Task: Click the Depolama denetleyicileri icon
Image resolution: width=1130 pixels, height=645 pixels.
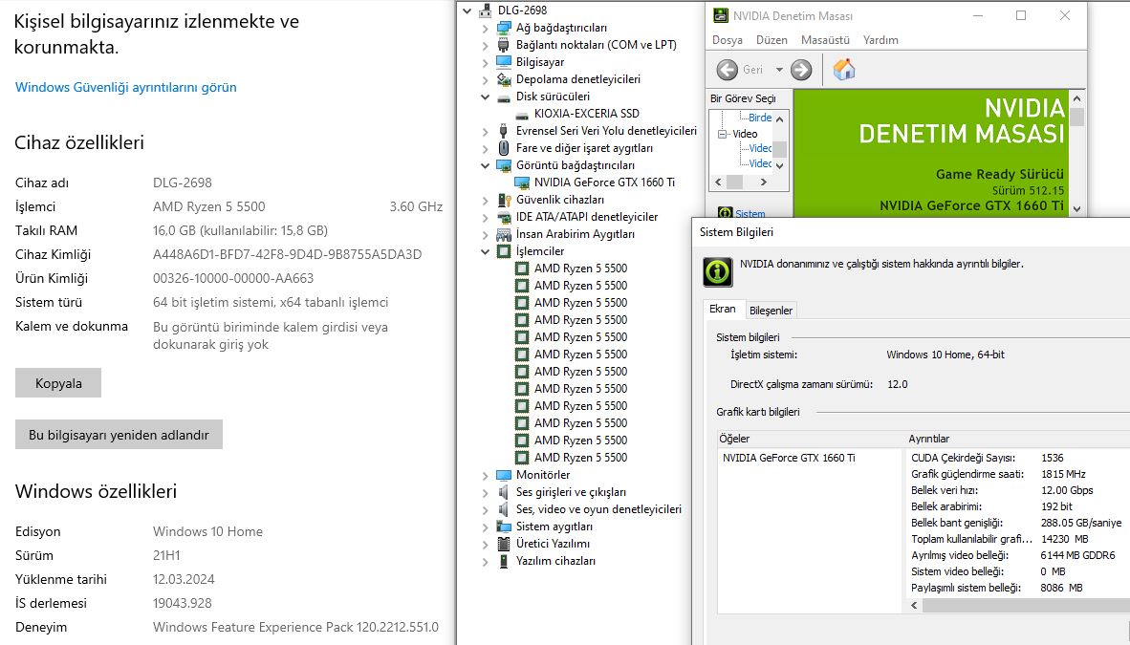Action: [504, 79]
